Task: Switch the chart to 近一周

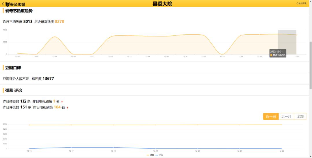Action: tap(271, 117)
